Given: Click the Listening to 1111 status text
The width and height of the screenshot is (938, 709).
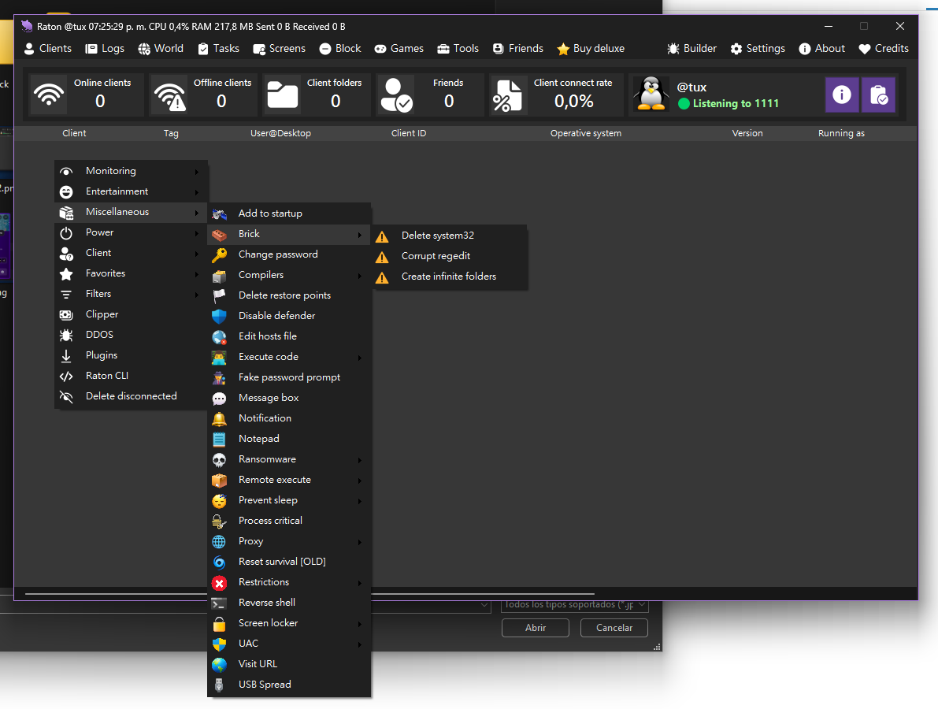Looking at the screenshot, I should (736, 103).
